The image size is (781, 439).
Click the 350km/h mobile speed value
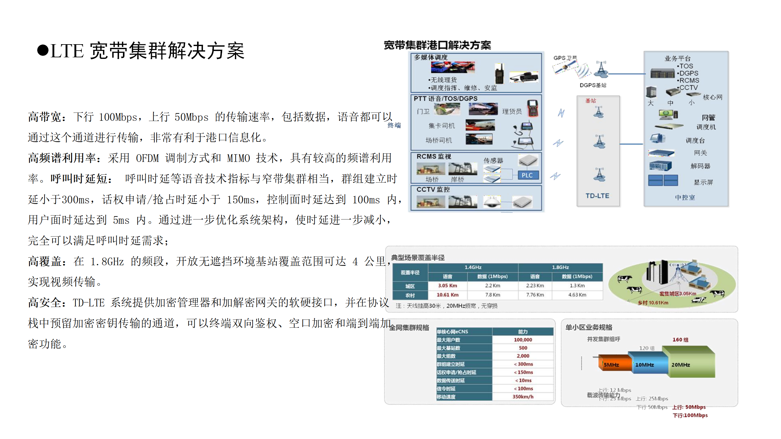[523, 397]
